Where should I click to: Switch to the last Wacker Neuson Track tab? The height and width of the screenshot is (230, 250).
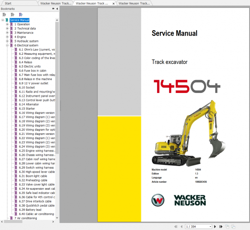[134, 3]
